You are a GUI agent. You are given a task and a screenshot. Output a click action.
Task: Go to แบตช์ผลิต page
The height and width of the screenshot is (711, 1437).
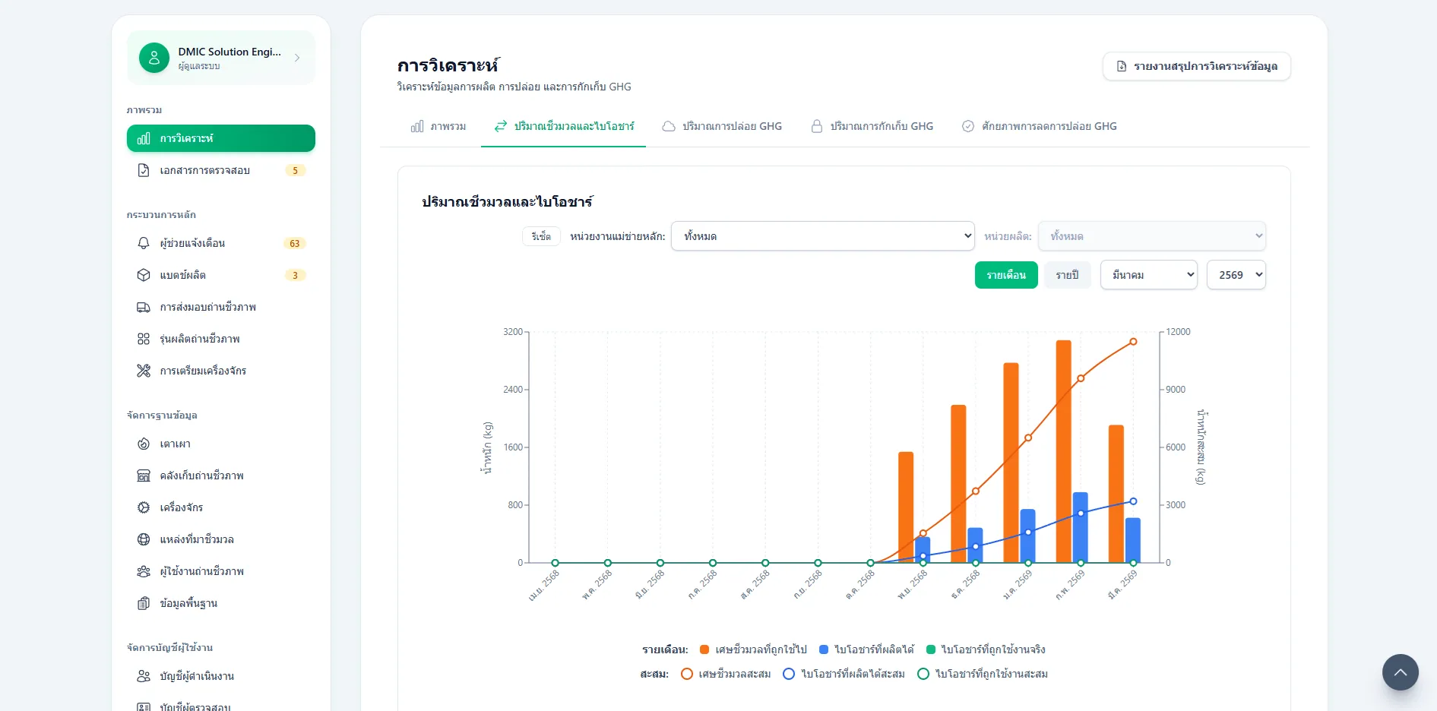(221, 275)
